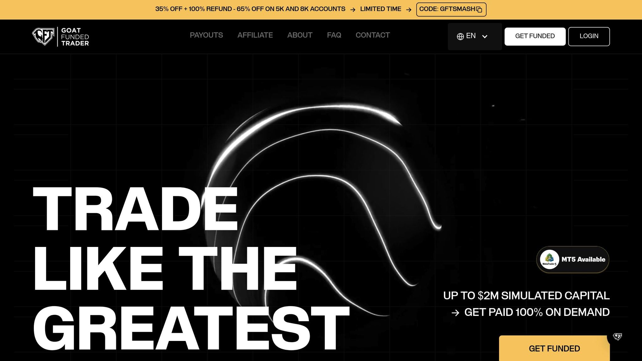Navigate to ABOUT in the header
642x361 pixels.
click(x=300, y=35)
